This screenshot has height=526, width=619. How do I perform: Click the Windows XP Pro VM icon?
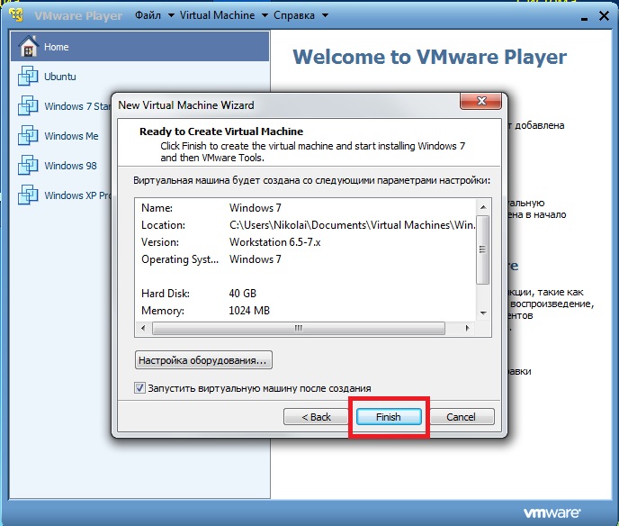click(28, 195)
